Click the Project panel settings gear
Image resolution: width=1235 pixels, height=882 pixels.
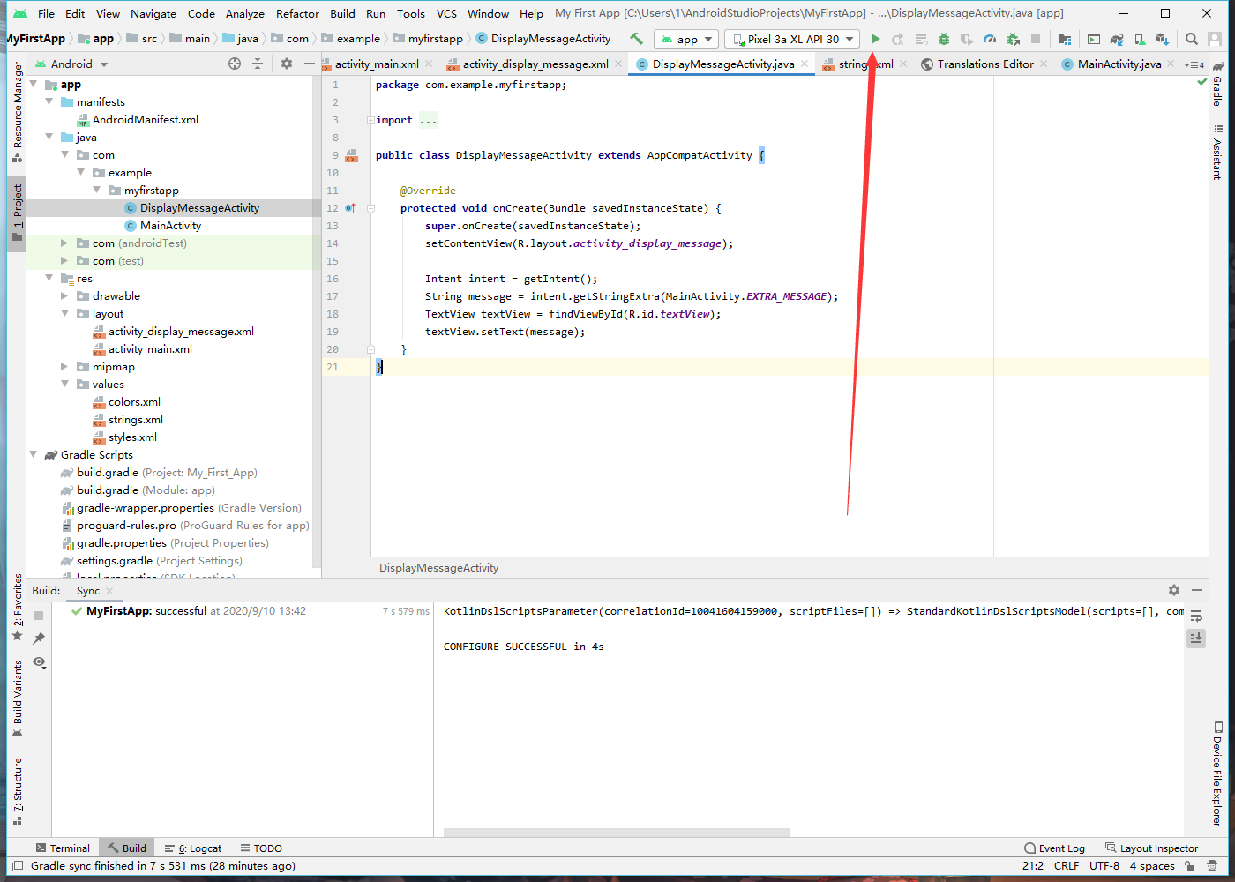point(286,64)
